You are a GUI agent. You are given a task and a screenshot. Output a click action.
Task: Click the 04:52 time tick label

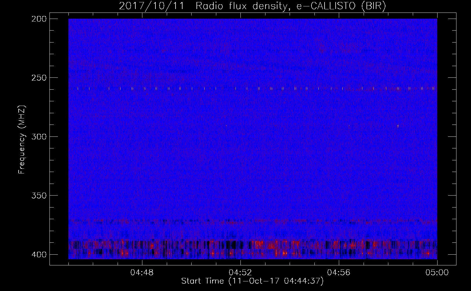pyautogui.click(x=240, y=273)
